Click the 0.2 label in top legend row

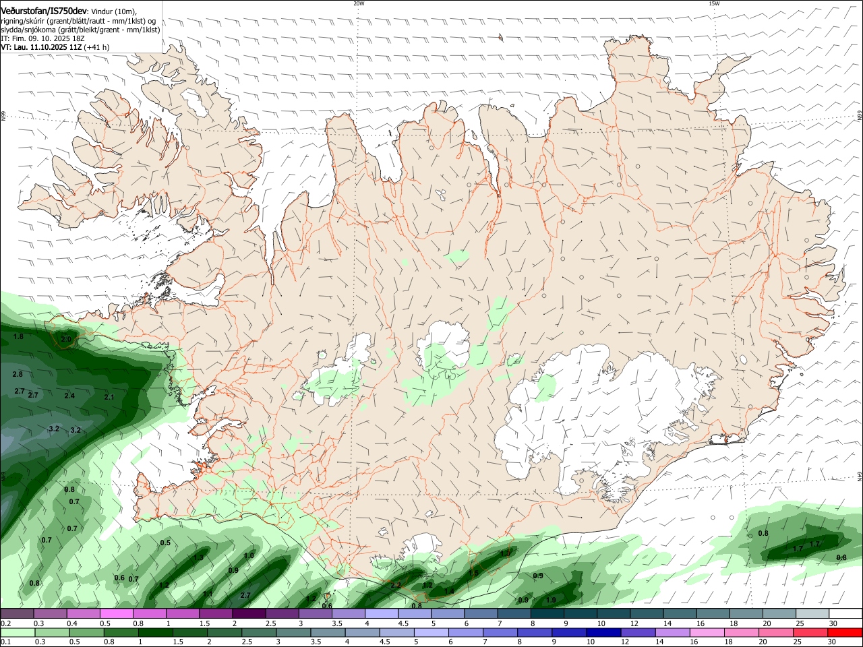tap(5, 623)
